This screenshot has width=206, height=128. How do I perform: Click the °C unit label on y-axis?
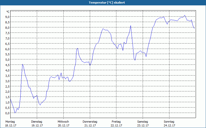pos(8,12)
